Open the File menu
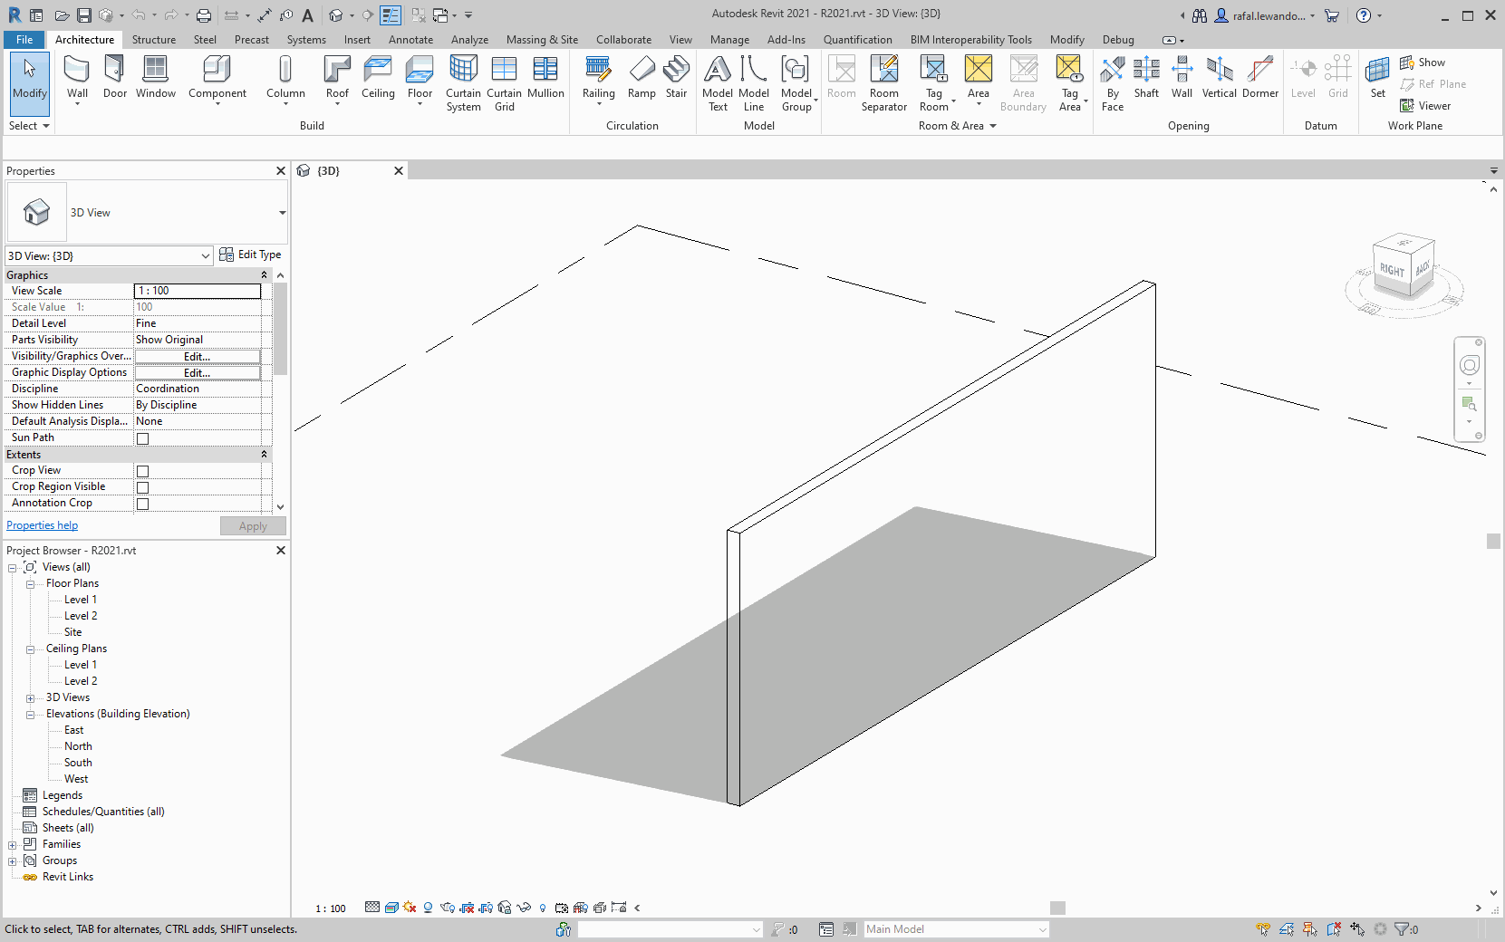The height and width of the screenshot is (942, 1505). coord(24,39)
